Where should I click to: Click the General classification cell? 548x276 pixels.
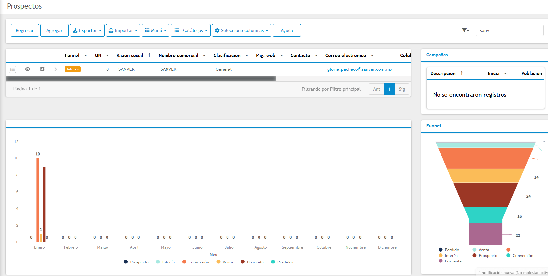click(224, 69)
